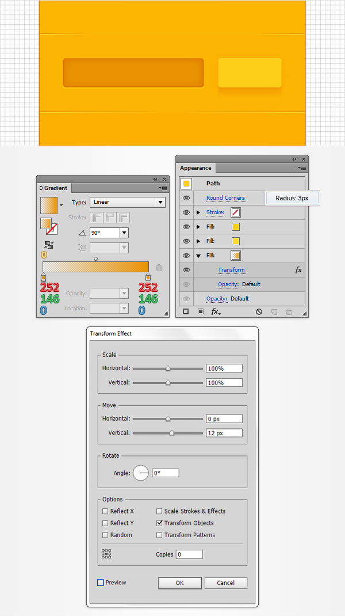Select the Appearance panel tab

[x=195, y=168]
